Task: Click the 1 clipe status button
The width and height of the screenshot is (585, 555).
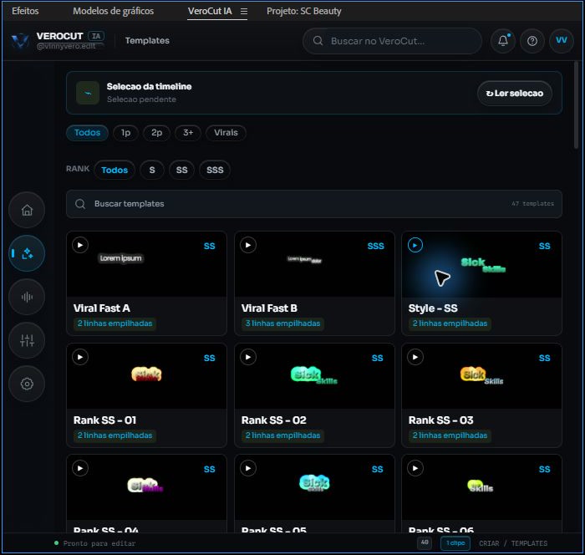Action: click(x=455, y=543)
